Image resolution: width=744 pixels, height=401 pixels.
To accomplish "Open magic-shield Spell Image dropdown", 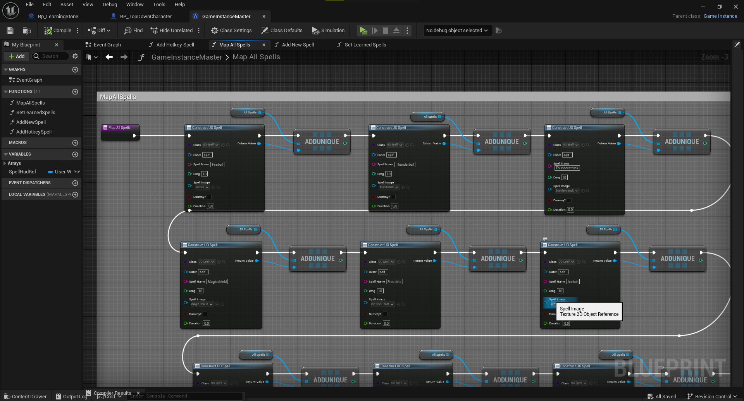I will (x=202, y=304).
